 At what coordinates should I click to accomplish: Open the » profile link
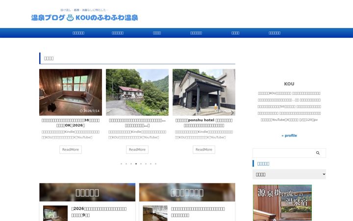pyautogui.click(x=289, y=136)
